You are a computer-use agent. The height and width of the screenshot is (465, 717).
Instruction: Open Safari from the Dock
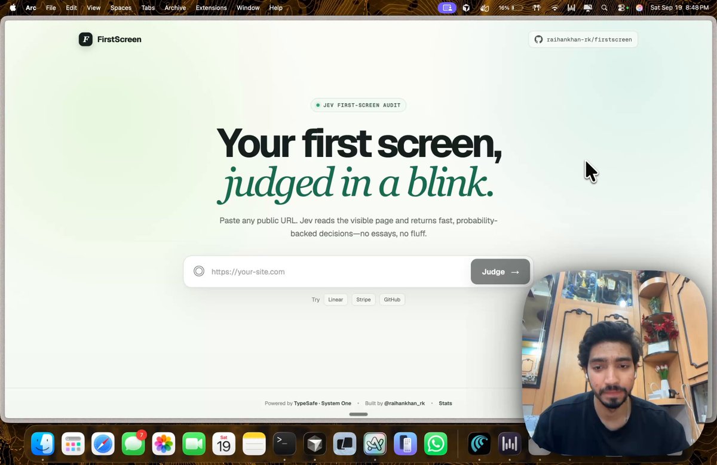(x=103, y=444)
